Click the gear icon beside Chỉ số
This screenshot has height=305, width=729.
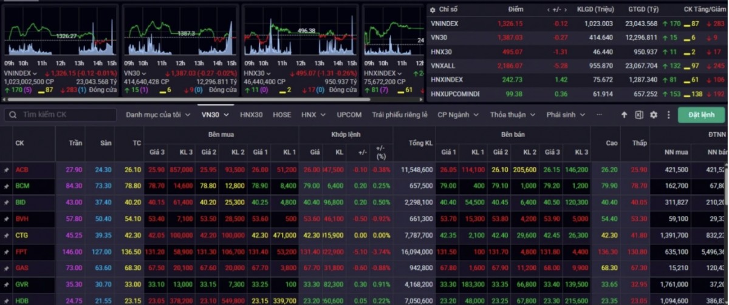click(x=433, y=10)
